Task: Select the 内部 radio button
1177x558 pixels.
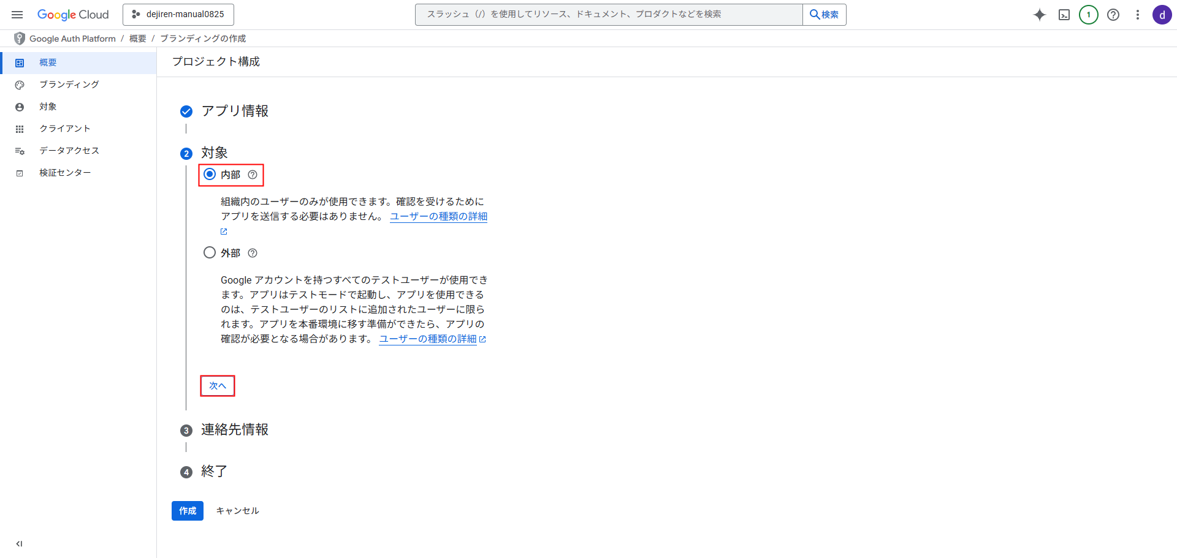Action: coord(210,175)
